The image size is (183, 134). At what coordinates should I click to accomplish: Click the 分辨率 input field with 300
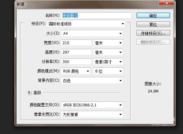(76, 62)
